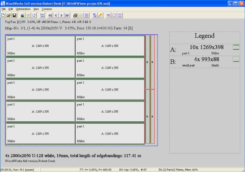Click 'Smith' label in legend
This screenshot has height=172, width=245.
click(x=215, y=65)
